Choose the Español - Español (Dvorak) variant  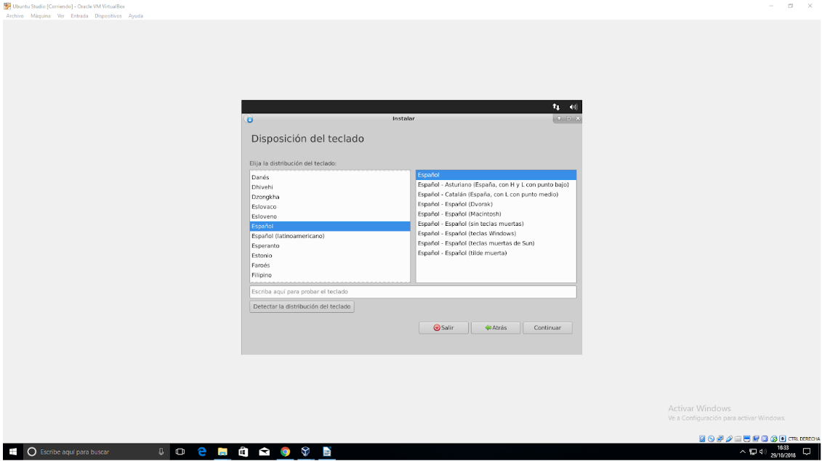pos(455,204)
